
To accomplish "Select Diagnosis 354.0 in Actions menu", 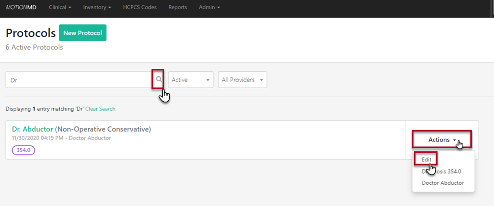I will click(x=441, y=172).
